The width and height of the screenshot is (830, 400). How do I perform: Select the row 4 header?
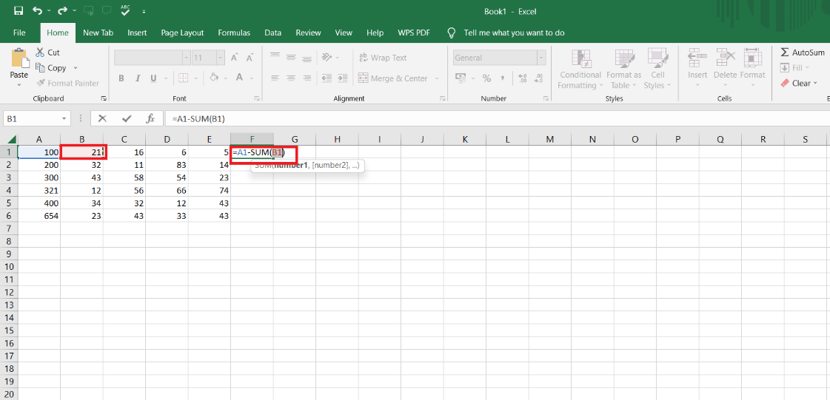click(8, 190)
